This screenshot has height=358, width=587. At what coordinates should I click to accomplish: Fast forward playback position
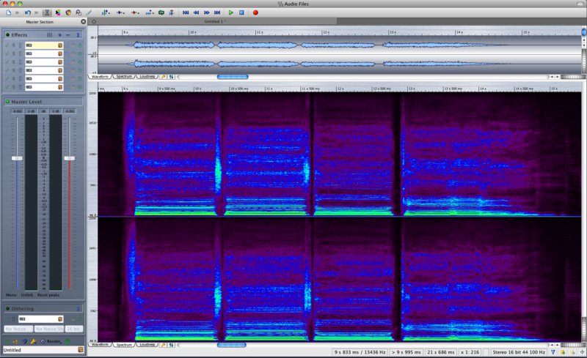206,12
